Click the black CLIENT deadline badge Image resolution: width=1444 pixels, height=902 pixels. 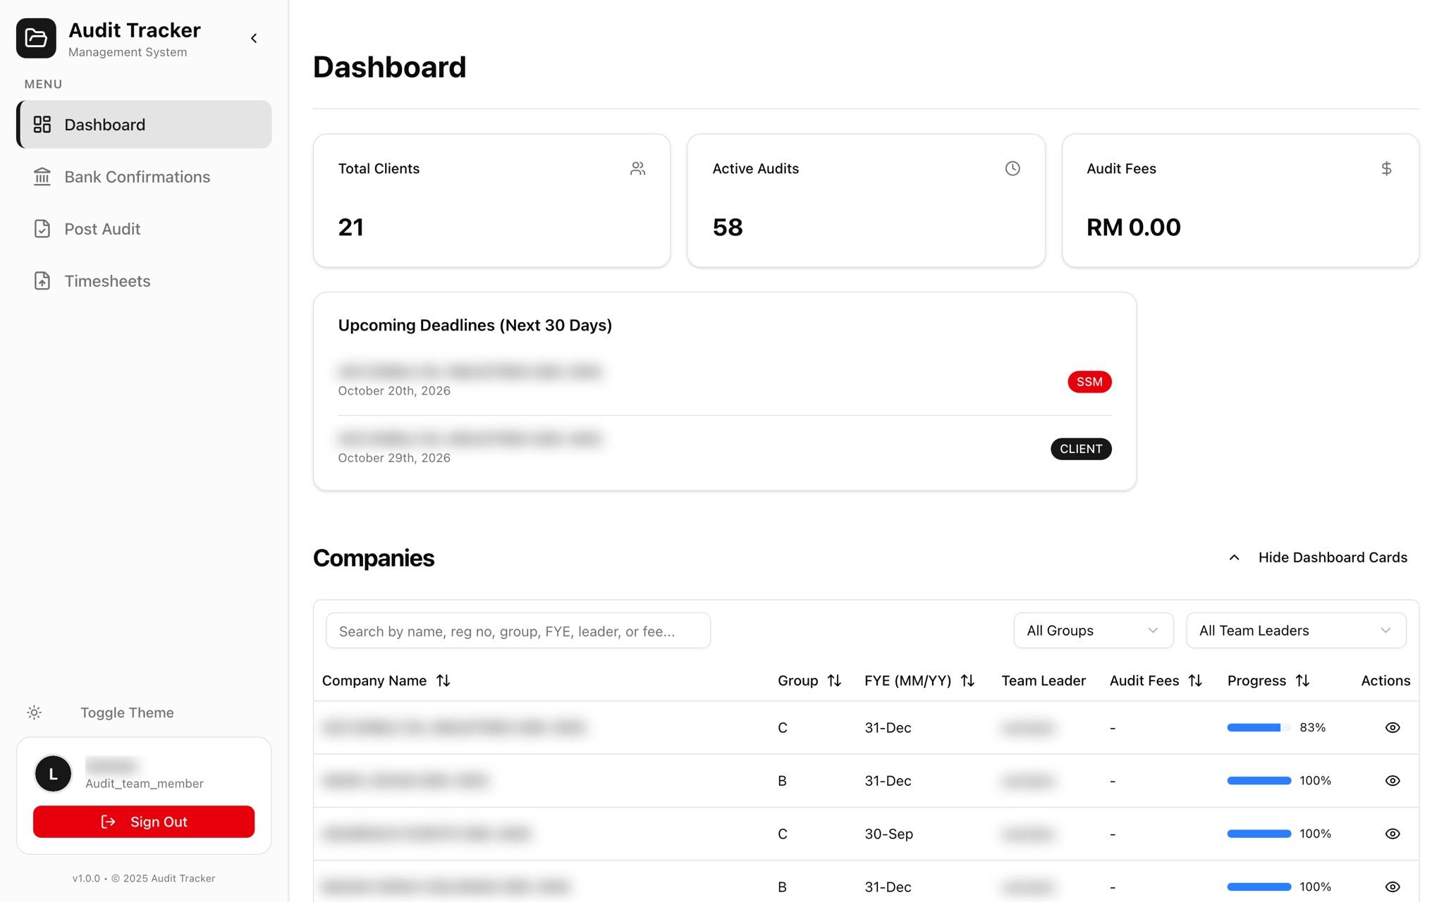pos(1081,449)
